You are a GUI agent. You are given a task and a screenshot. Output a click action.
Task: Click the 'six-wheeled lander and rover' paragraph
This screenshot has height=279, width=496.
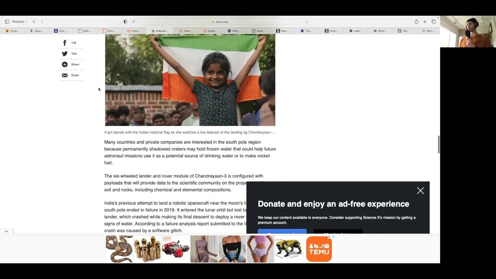coord(185,183)
